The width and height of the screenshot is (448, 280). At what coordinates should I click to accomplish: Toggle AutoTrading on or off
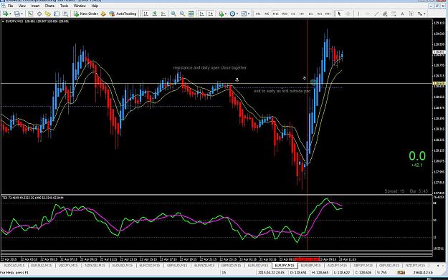coord(123,14)
